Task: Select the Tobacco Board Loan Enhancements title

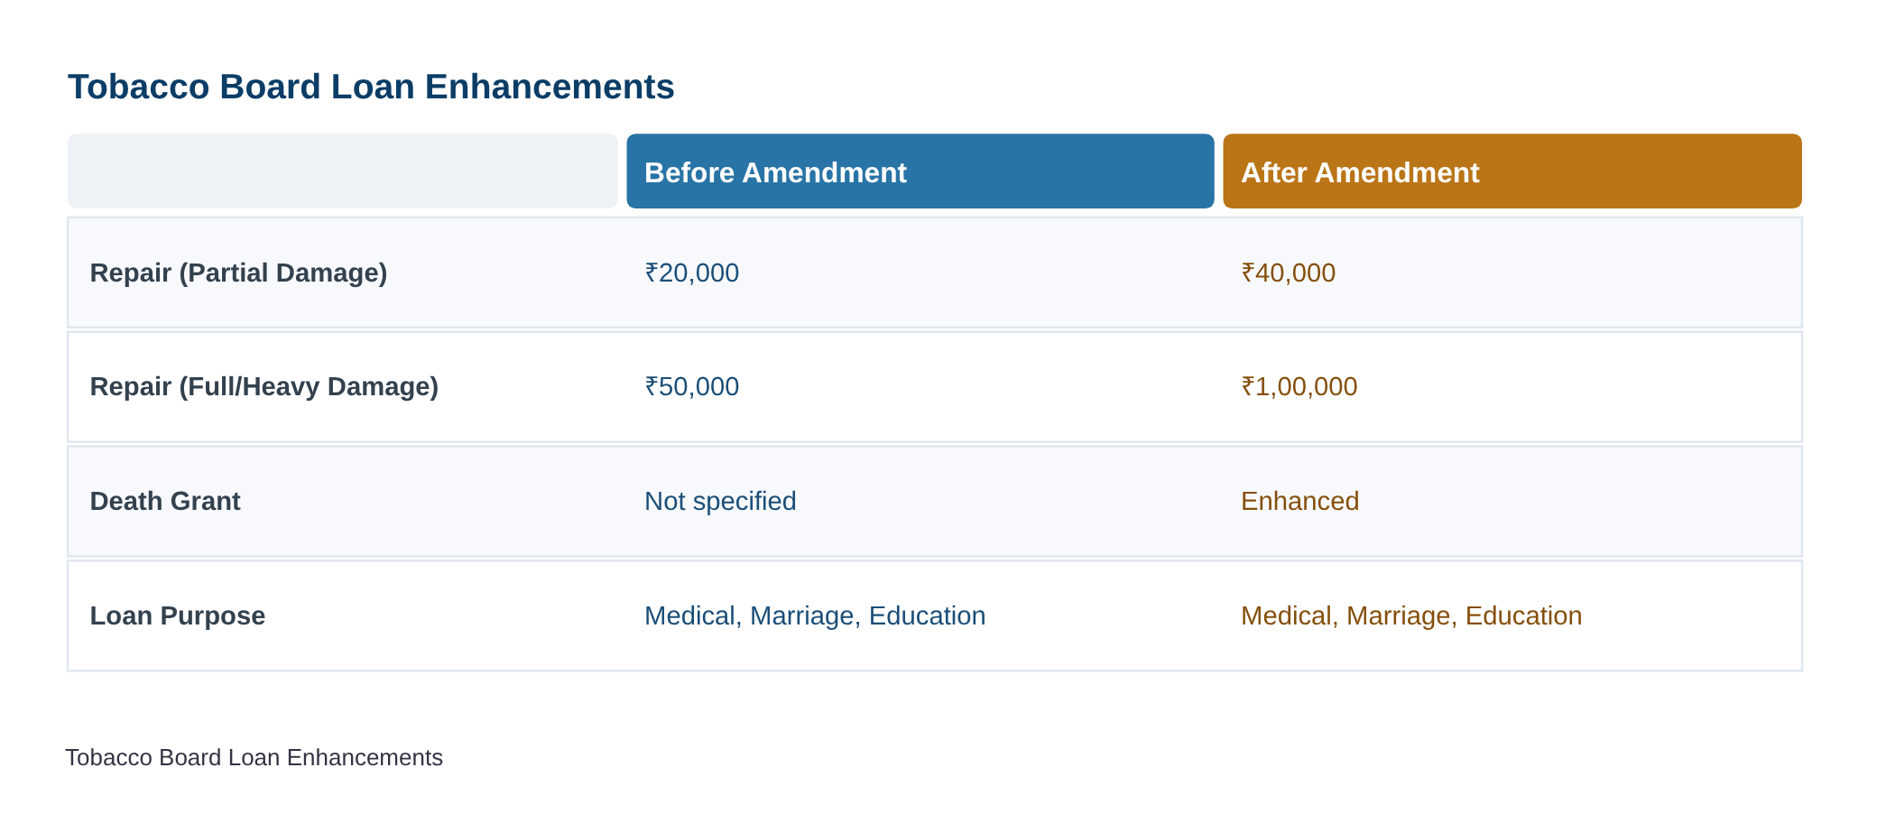Action: click(371, 88)
